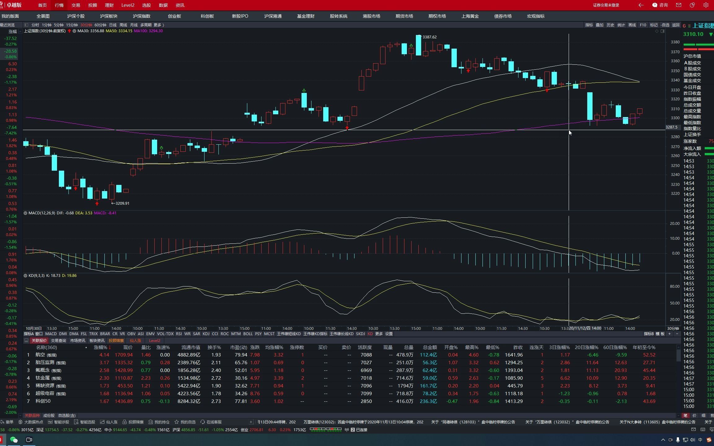Click the F10 button on chart toolbar
The image size is (714, 446).
pos(643,25)
